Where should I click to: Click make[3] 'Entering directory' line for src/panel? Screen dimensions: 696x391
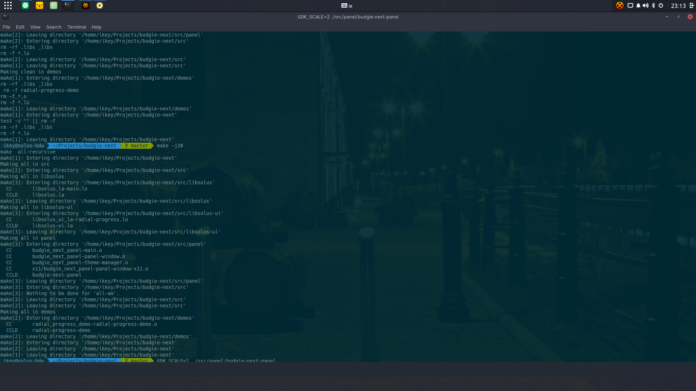coord(103,244)
